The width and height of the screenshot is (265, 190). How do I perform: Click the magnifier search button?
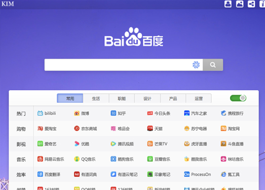(x=213, y=65)
